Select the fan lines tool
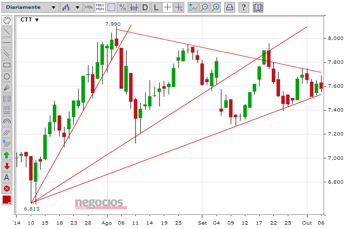 coord(7,88)
